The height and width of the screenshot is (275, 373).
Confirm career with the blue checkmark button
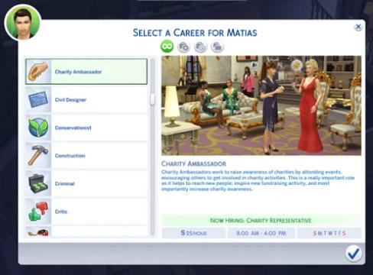coord(354,254)
